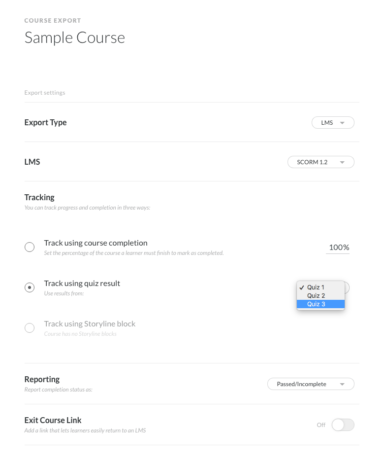The height and width of the screenshot is (465, 385).
Task: Open the Export Type LMS dropdown
Action: pos(332,123)
